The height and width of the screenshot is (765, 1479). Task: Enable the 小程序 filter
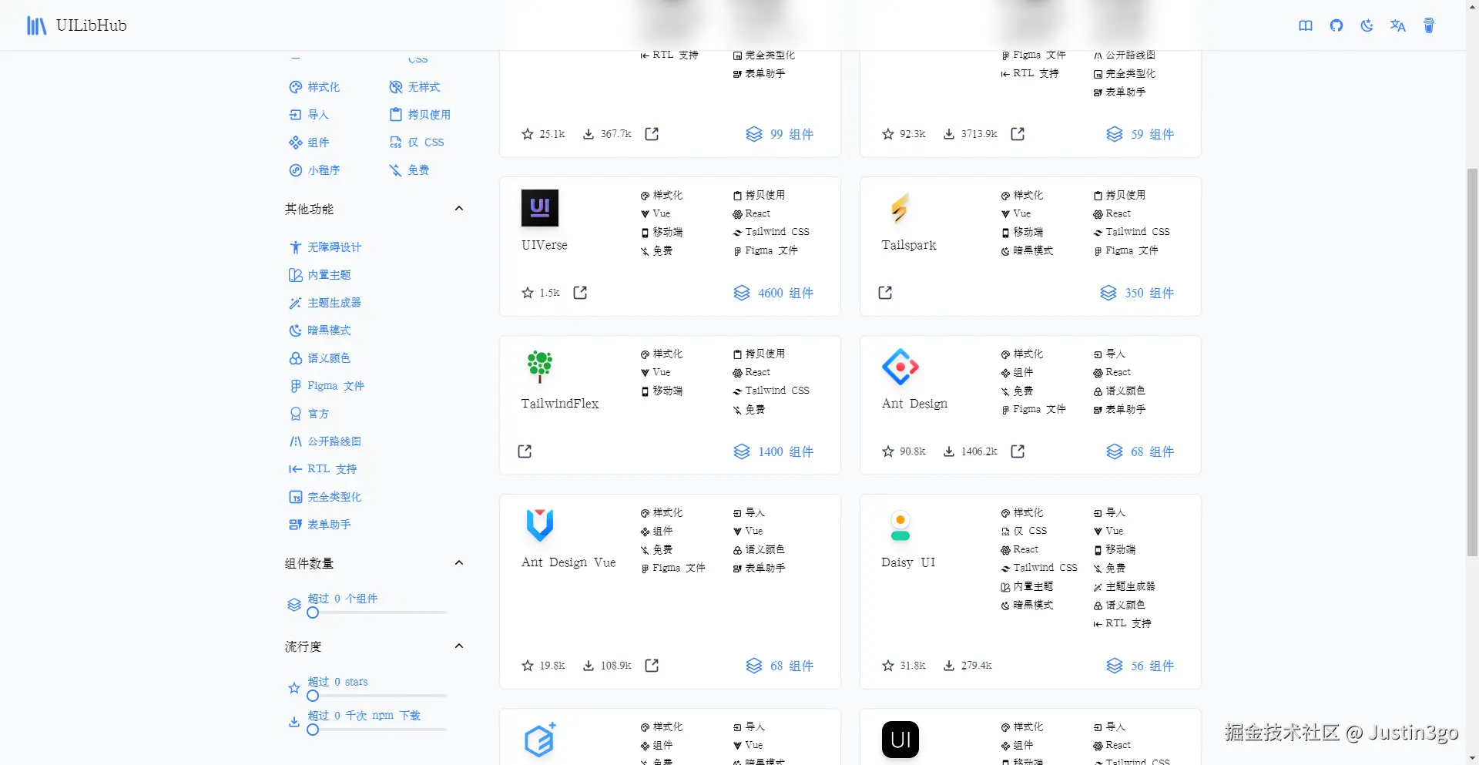[314, 170]
